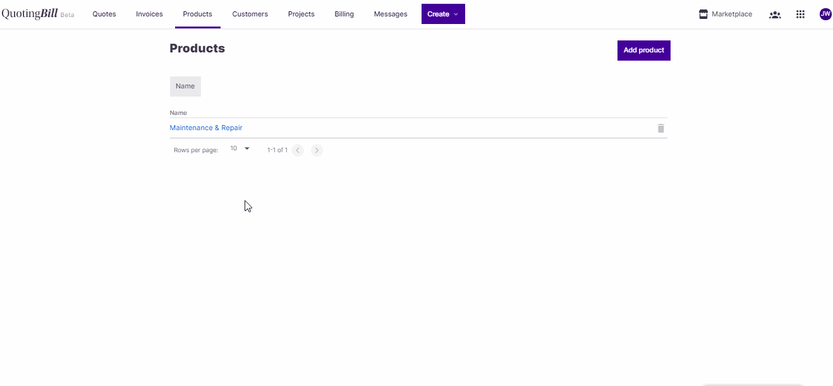Go to previous page of products
Viewport: 833px width, 386px height.
(298, 150)
